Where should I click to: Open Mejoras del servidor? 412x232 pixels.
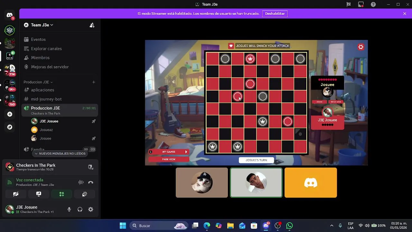click(x=60, y=67)
